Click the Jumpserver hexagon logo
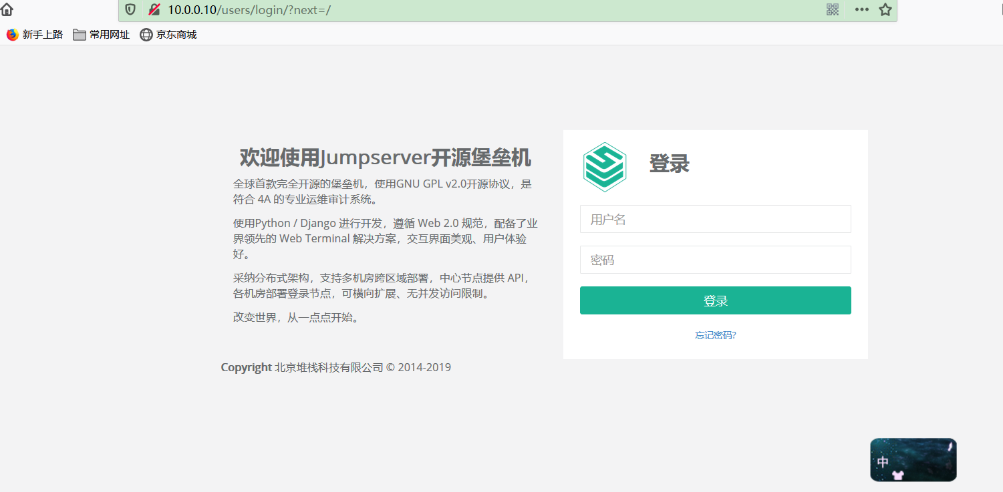This screenshot has width=1003, height=492. click(x=604, y=167)
